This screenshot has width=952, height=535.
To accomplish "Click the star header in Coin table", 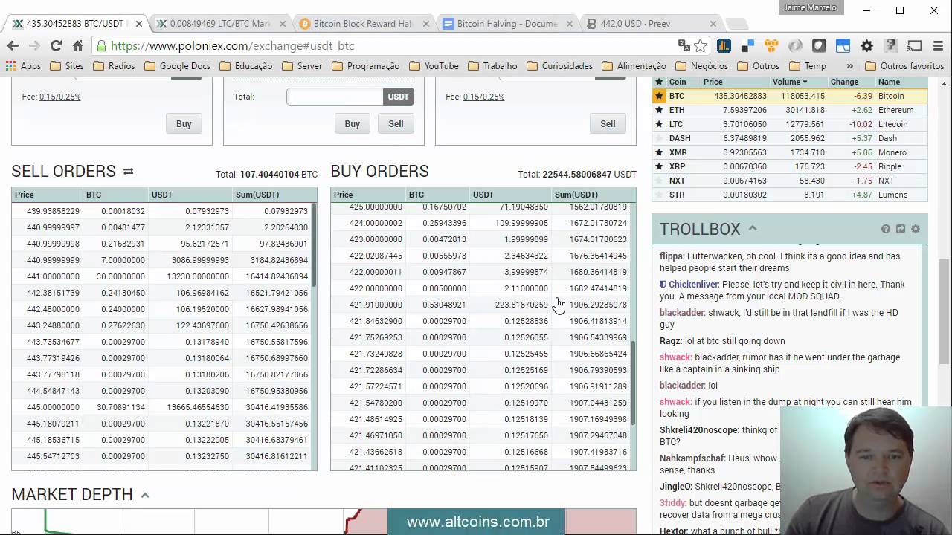I will (x=658, y=82).
